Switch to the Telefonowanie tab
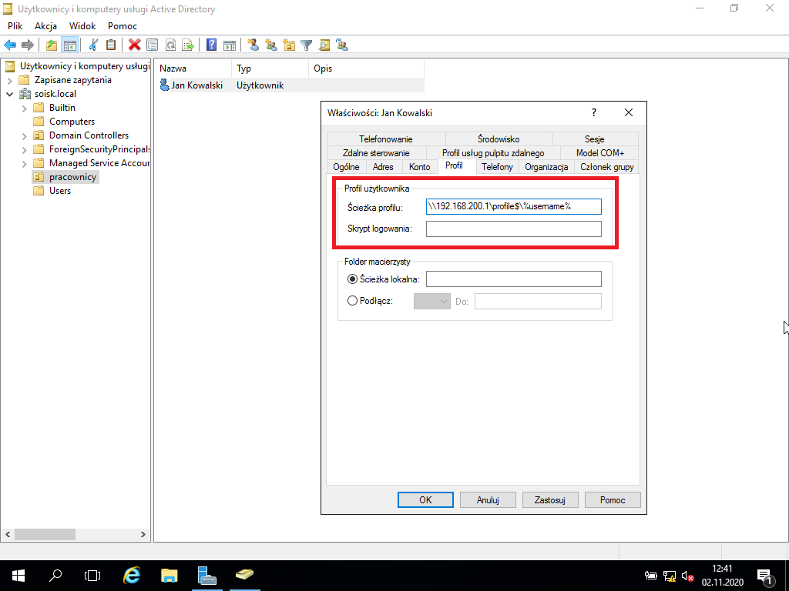The width and height of the screenshot is (789, 591). point(386,139)
